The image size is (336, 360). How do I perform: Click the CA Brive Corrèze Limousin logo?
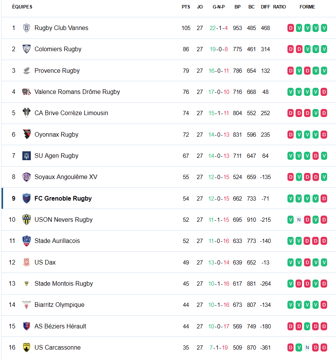pyautogui.click(x=26, y=113)
